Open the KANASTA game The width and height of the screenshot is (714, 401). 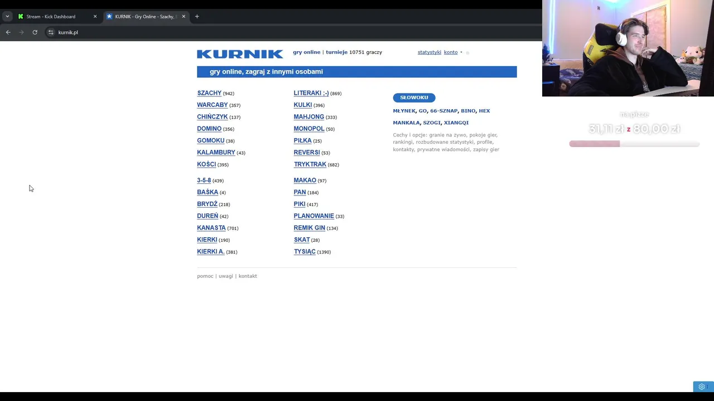click(x=211, y=228)
